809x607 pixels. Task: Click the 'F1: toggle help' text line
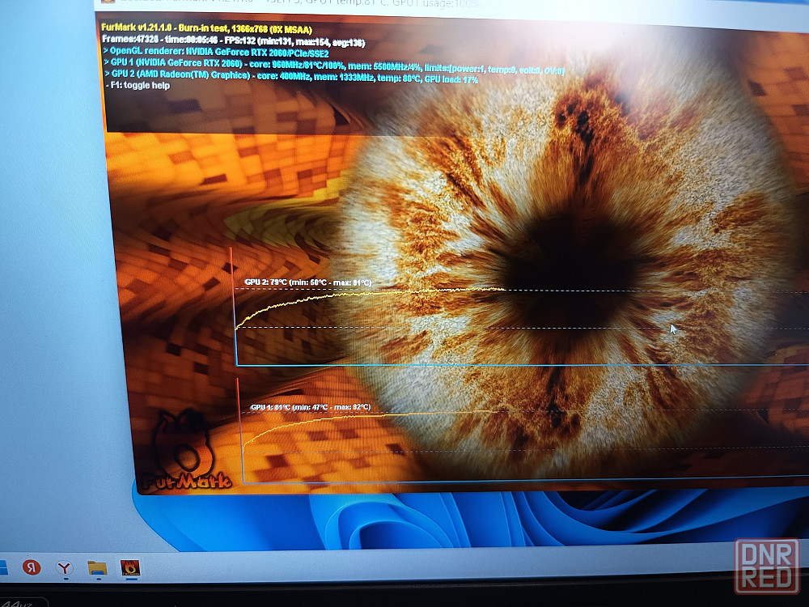pyautogui.click(x=138, y=85)
